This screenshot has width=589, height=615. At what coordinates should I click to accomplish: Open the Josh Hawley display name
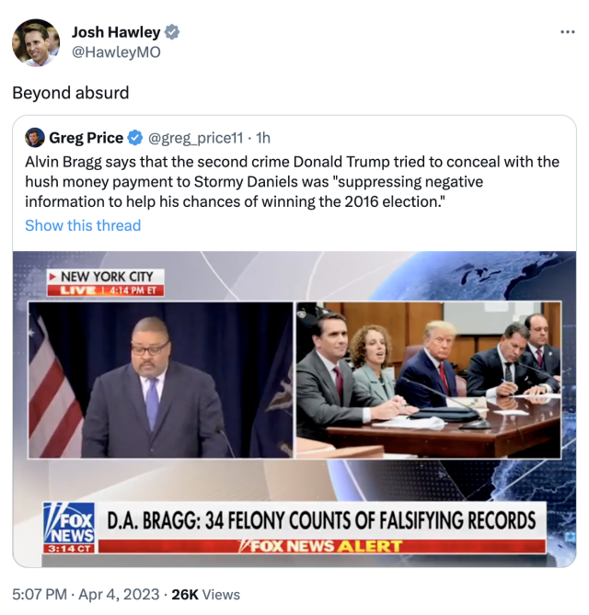116,32
